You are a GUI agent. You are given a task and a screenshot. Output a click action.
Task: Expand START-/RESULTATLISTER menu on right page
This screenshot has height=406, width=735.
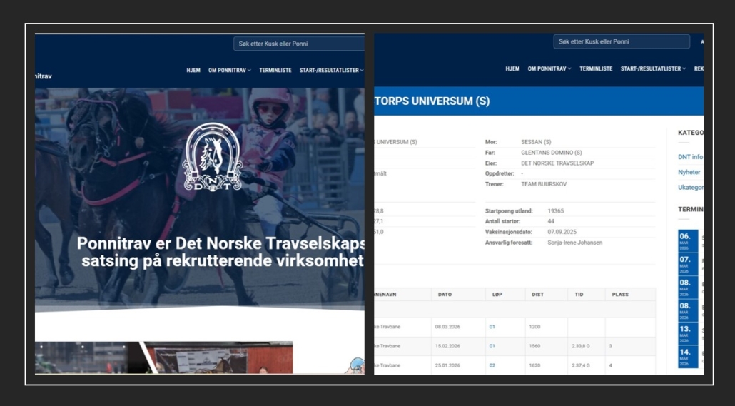tap(653, 69)
